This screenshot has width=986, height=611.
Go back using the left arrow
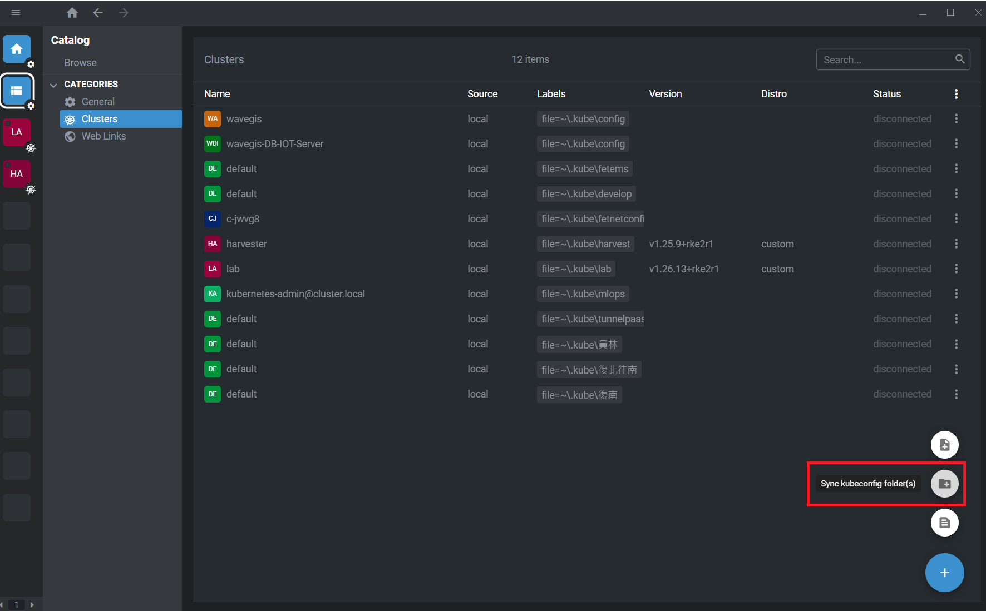coord(98,13)
